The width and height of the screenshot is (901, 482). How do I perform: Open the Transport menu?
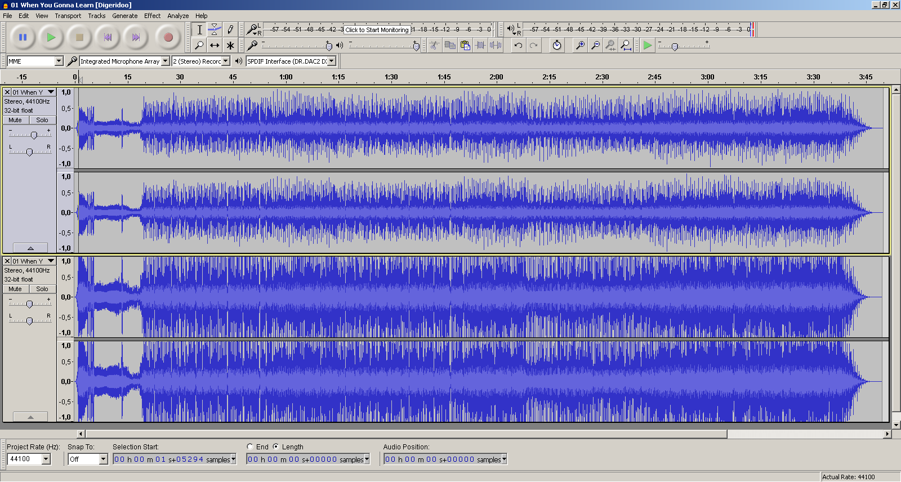pyautogui.click(x=68, y=16)
